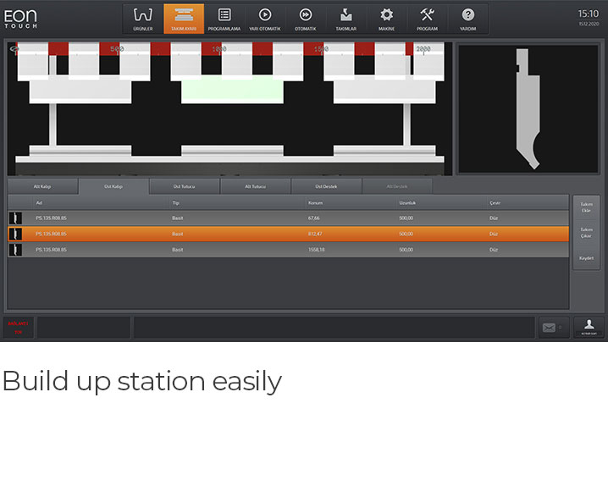Image resolution: width=608 pixels, height=486 pixels.
Task: Click punch thumbnail in row with Konum 67,66
Action: point(15,218)
